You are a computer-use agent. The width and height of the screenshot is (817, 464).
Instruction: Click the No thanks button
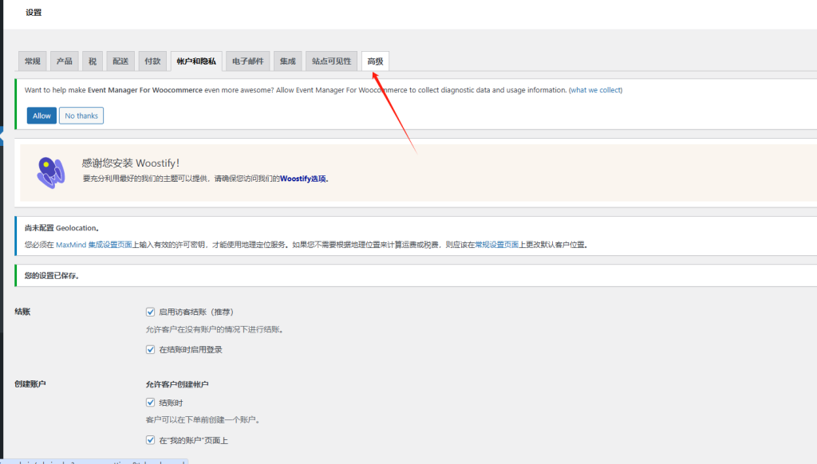(x=81, y=115)
